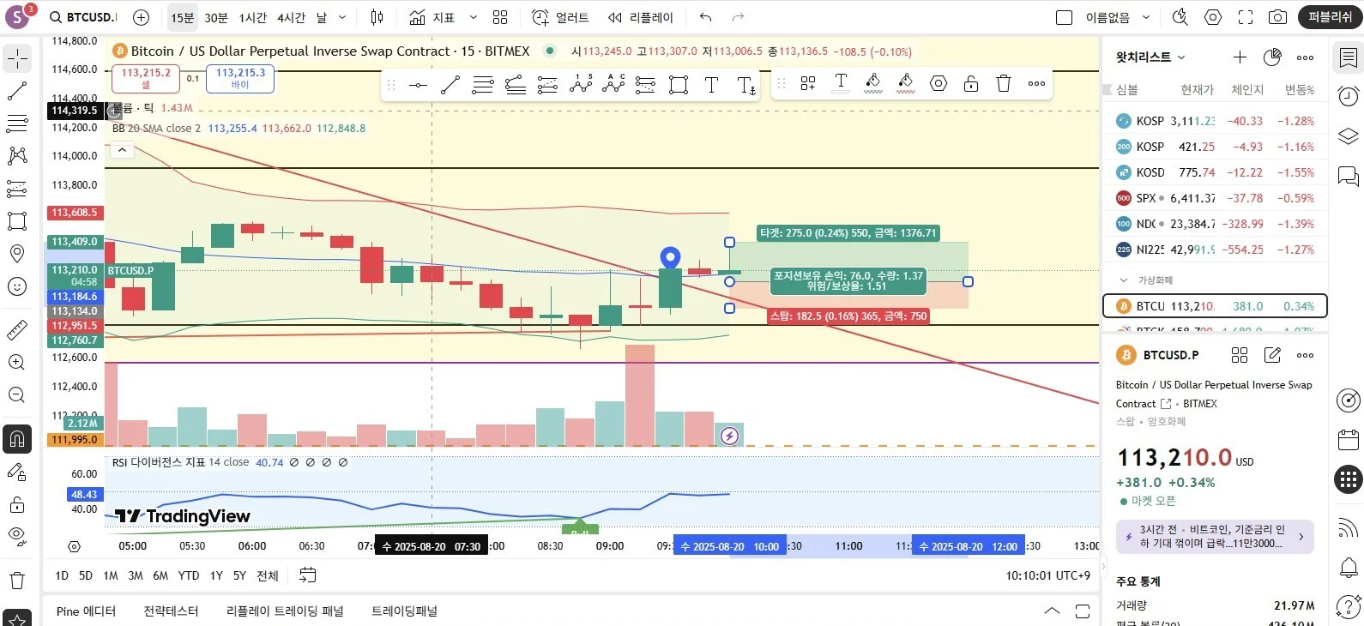
Task: Click the 퍼블리쉬 publish button
Action: 1331,17
